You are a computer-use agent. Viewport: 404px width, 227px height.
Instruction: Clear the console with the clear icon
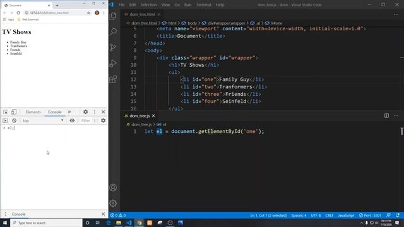(14, 120)
